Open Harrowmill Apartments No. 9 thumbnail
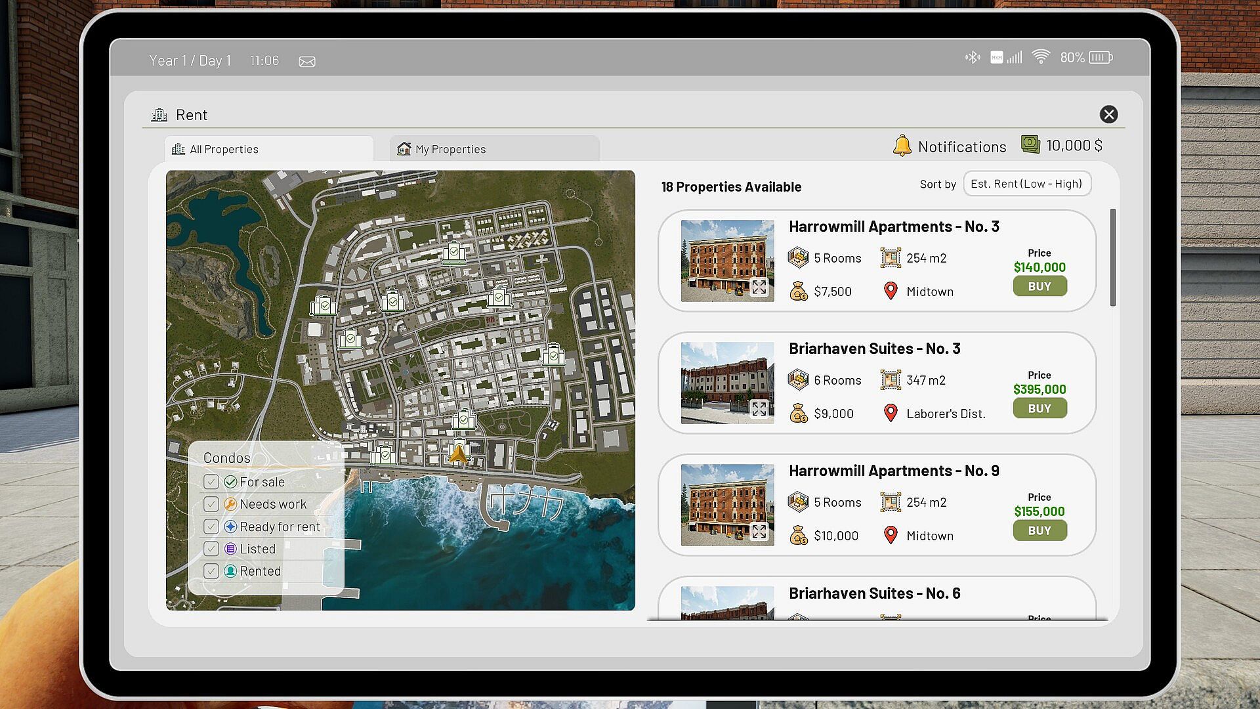The image size is (1260, 709). coord(727,505)
